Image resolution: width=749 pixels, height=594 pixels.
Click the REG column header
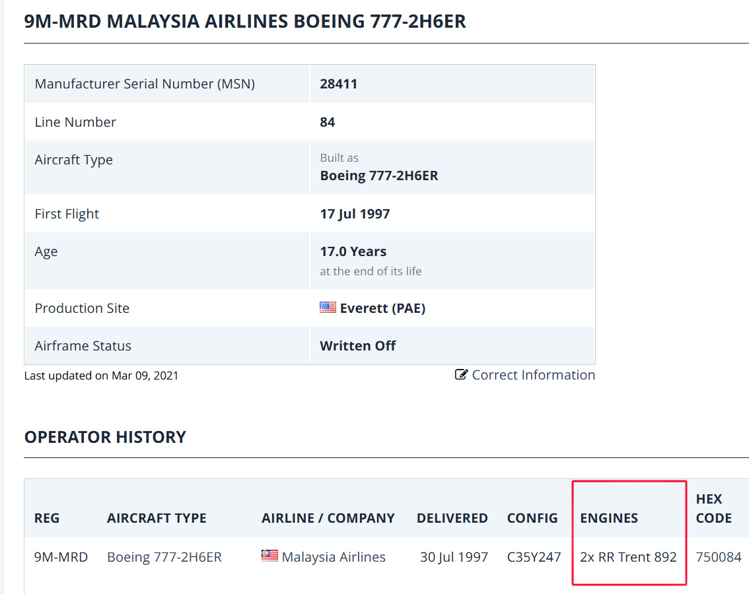47,518
